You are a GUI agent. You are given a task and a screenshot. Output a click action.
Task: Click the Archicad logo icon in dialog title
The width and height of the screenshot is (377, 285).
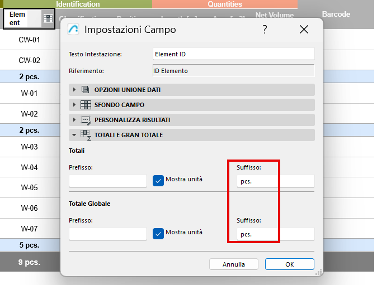[x=73, y=30]
